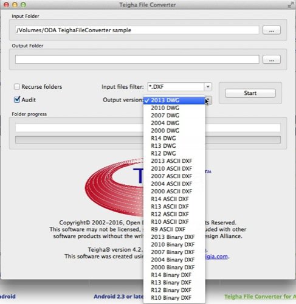Open the Input files filter dropdown arrow
Viewport: 296px width, 304px height.
(x=208, y=87)
